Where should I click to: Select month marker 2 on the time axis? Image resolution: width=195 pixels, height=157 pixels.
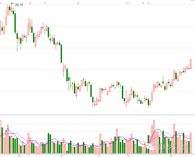(x=99, y=156)
